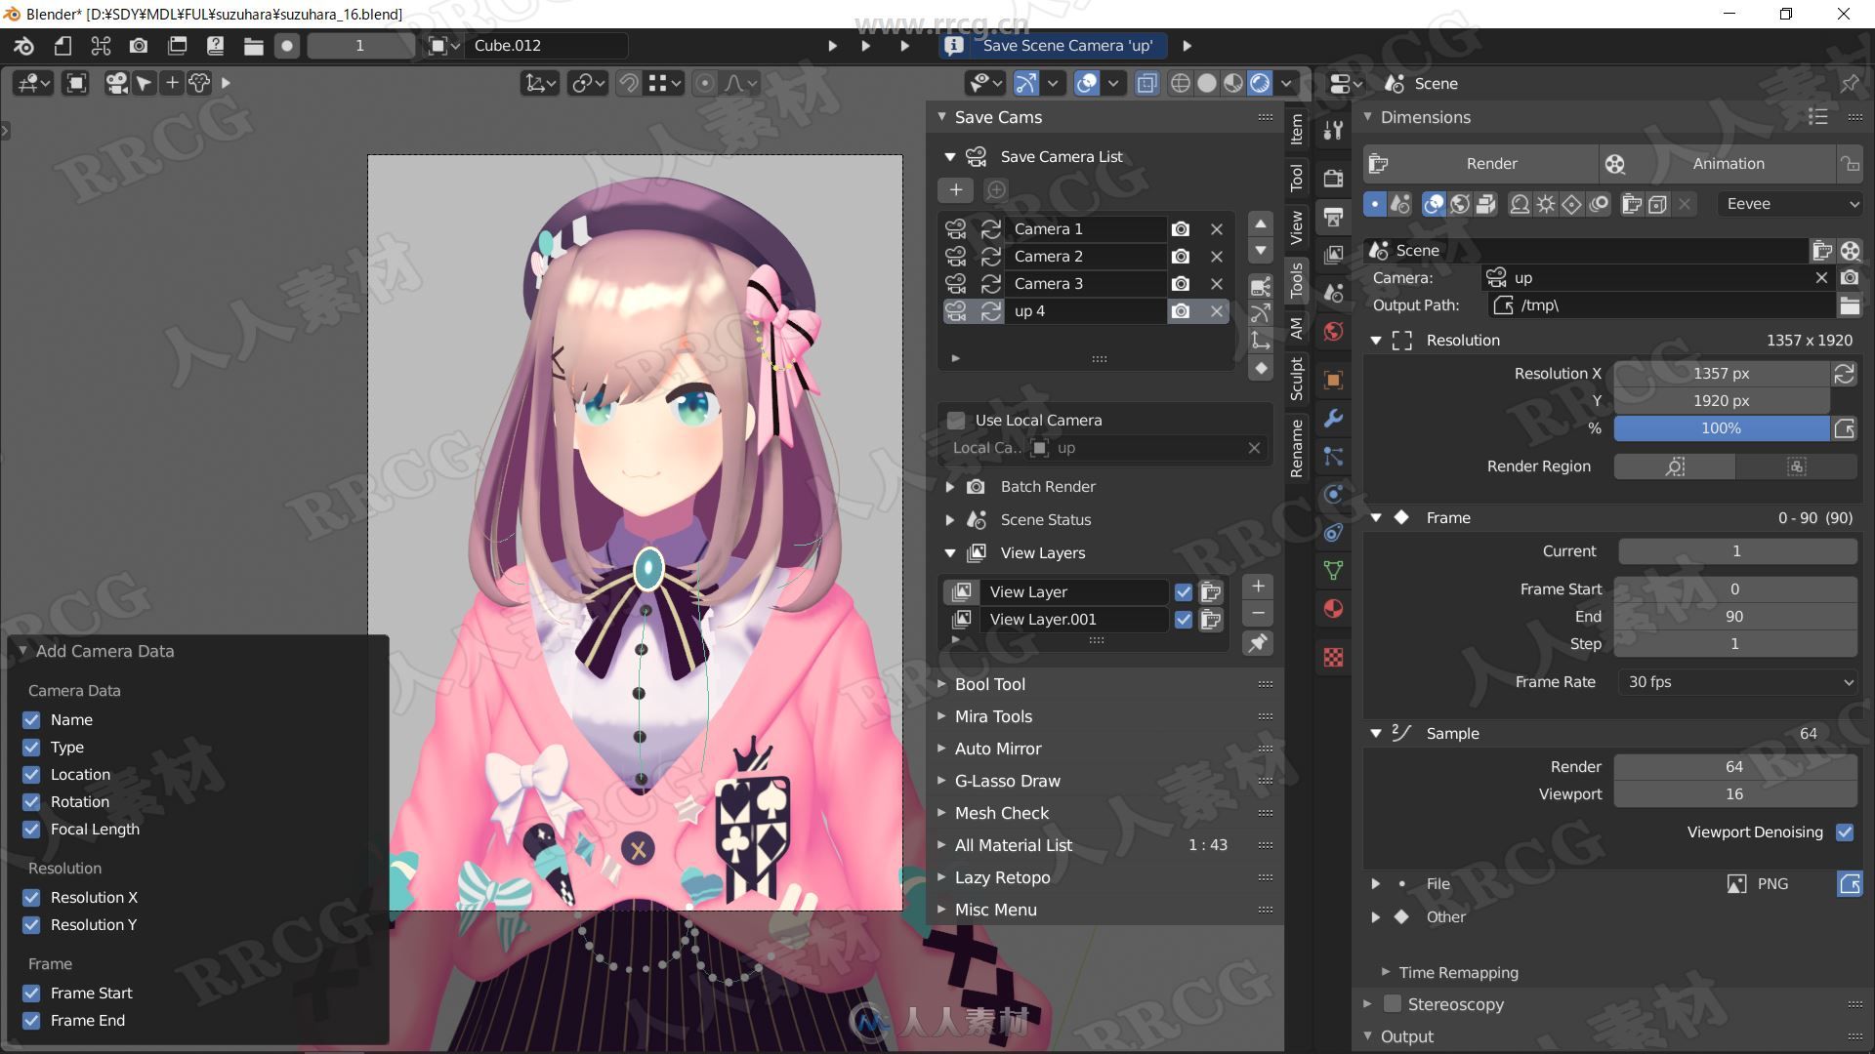1875x1054 pixels.
Task: Click the Bool Tool menu entry
Action: pos(989,683)
